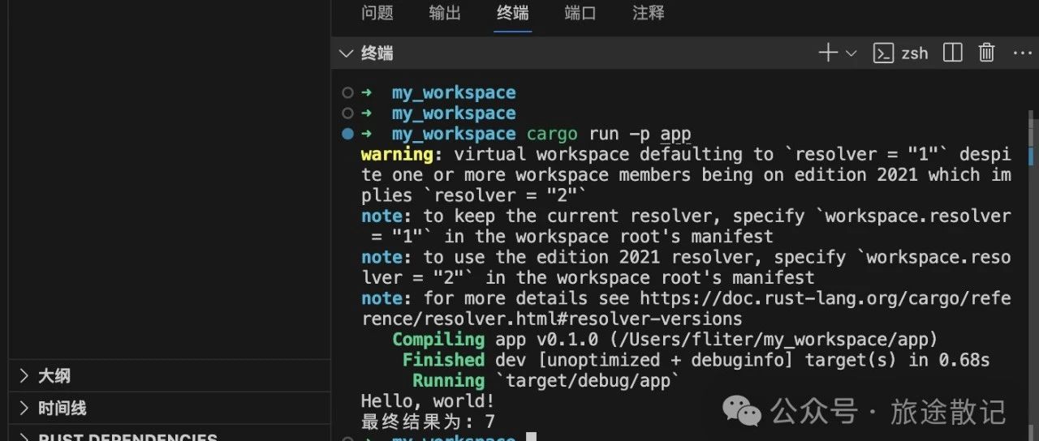Click the 'Finished' output word
Screen dimensions: 1039x441
coord(443,359)
